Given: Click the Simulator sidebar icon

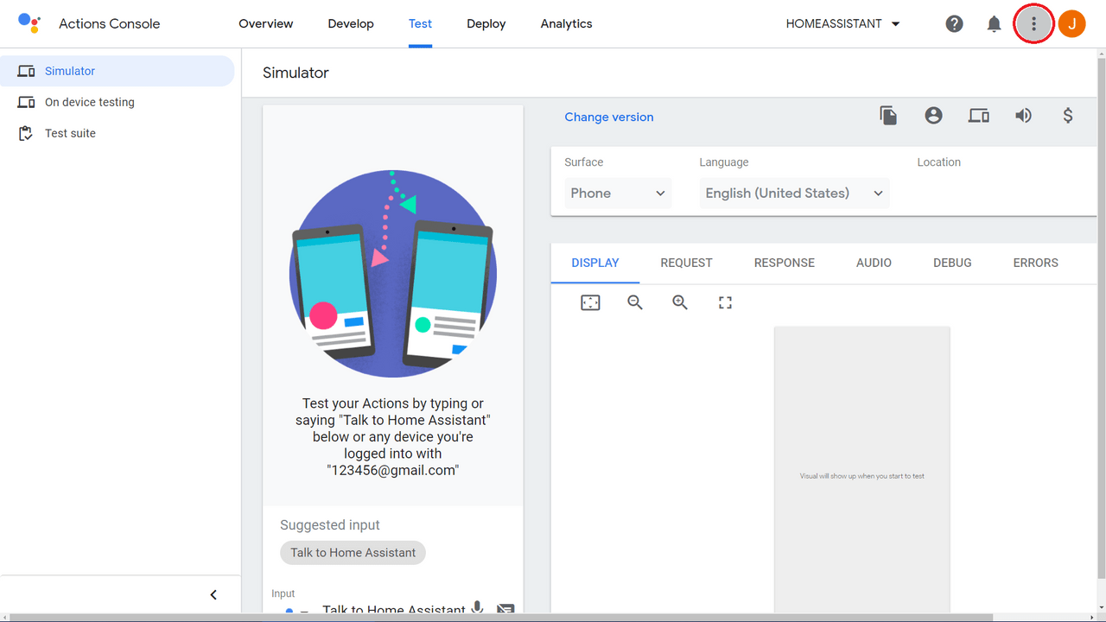Looking at the screenshot, I should 26,71.
